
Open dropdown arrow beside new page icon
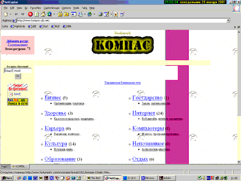[x=10, y=14]
